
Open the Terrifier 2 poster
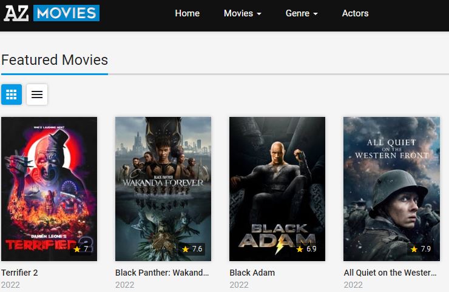click(x=49, y=189)
